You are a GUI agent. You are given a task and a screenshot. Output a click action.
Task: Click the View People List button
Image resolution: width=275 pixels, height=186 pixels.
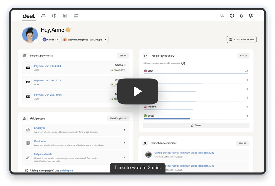point(118,118)
